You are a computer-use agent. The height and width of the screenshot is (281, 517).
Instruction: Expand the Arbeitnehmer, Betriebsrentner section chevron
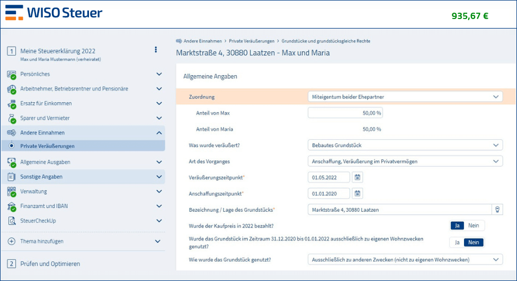(159, 88)
